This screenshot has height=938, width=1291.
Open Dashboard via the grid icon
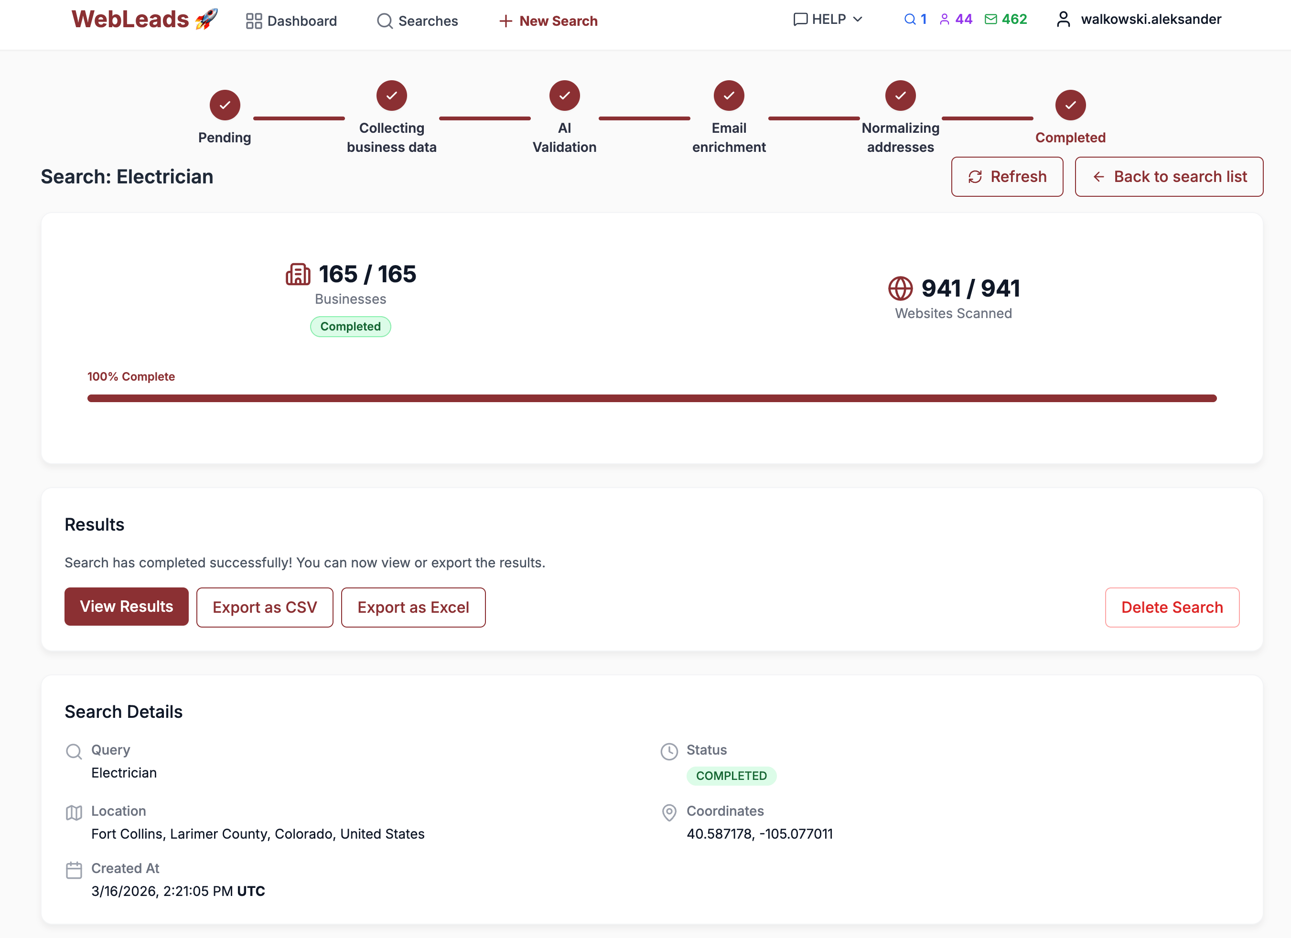click(x=255, y=21)
